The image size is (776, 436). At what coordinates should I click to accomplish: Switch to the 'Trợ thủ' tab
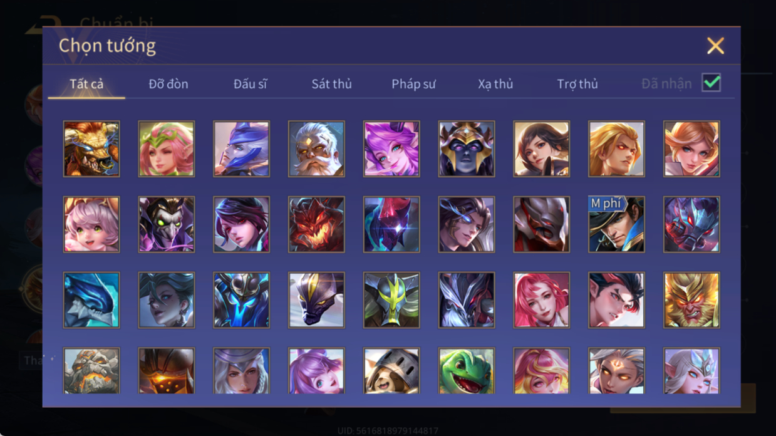(x=577, y=84)
